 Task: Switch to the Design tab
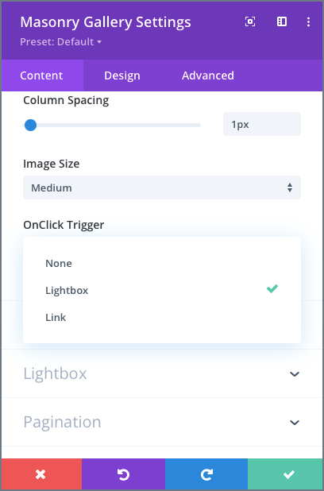pos(122,75)
